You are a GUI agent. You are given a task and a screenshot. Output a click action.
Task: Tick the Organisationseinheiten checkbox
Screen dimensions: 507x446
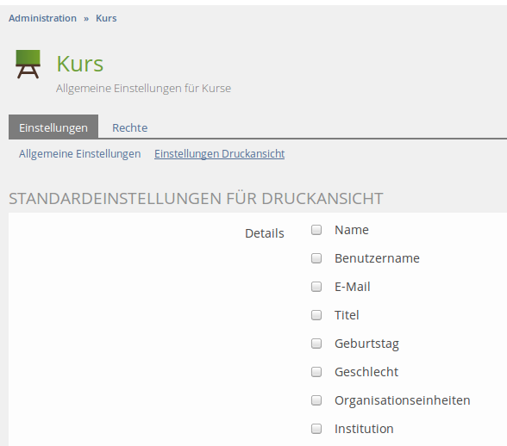point(316,400)
